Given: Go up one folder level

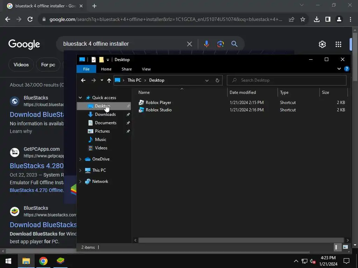Looking at the screenshot, I should [x=109, y=80].
